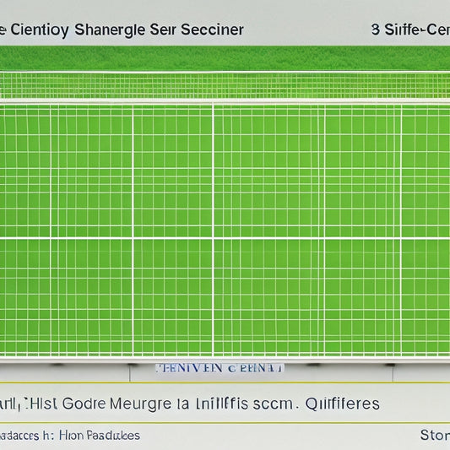Click the "Stor" text at bottom right
Image resolution: width=450 pixels, height=450 pixels.
pyautogui.click(x=435, y=435)
